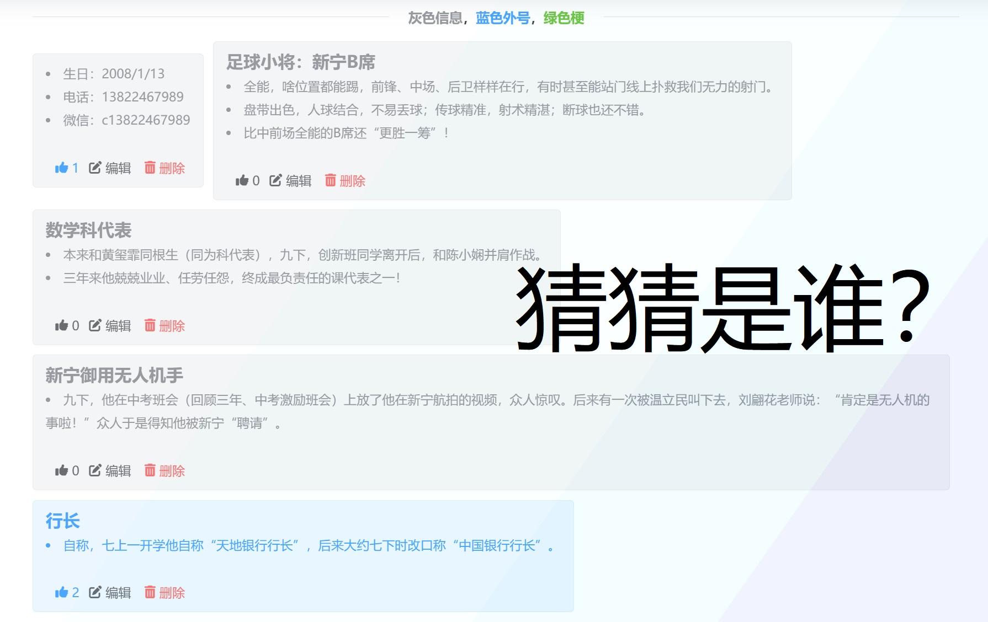
Task: Click bullet 比中前场全能的B席还“更胜一筹”
Action: pos(346,133)
